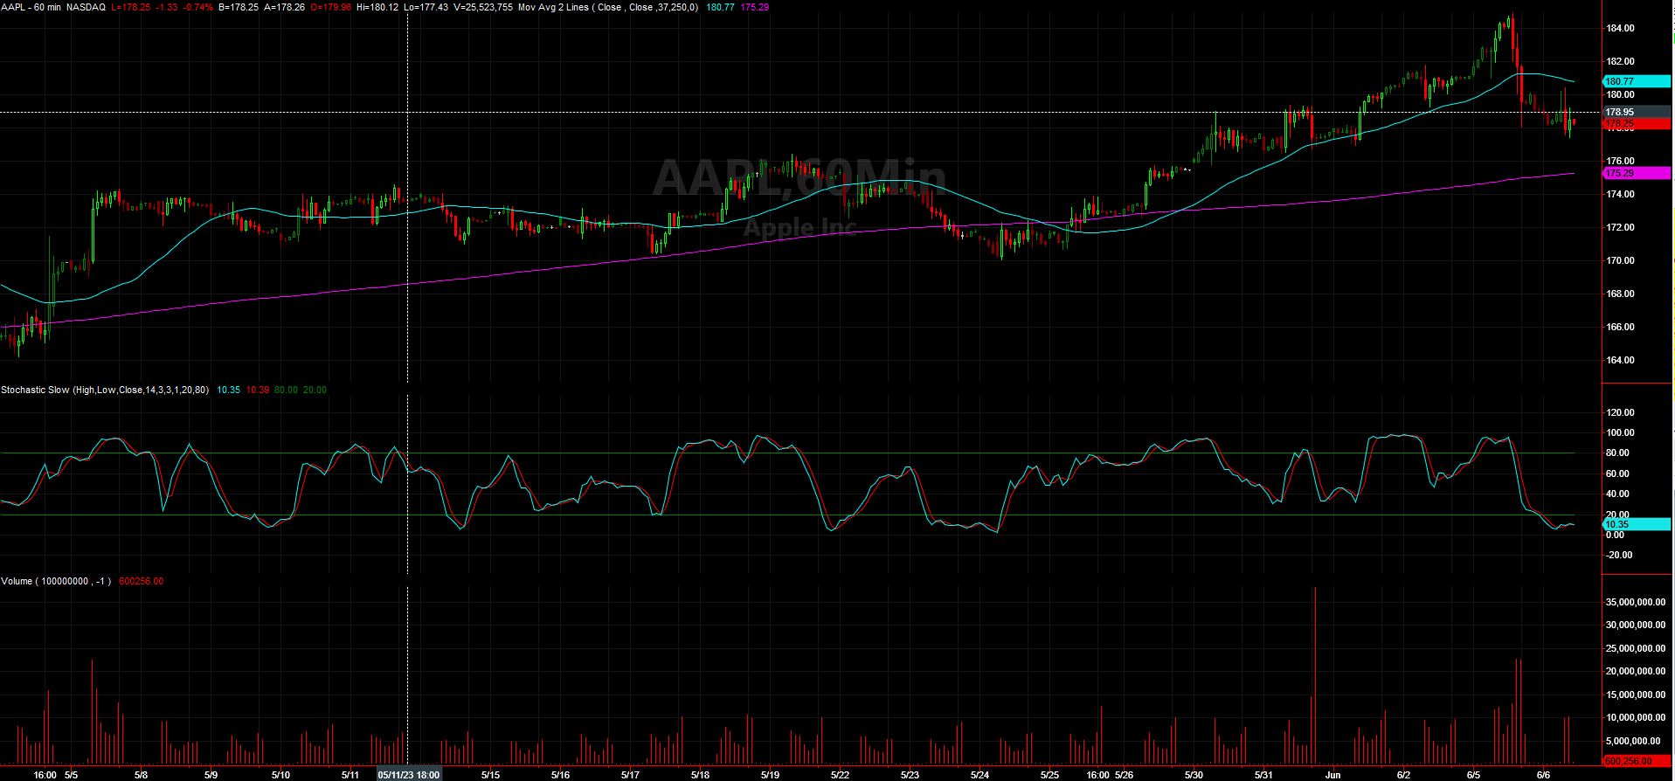Click the volume readout "V=25,523,755"
The width and height of the screenshot is (1675, 781).
(x=483, y=7)
